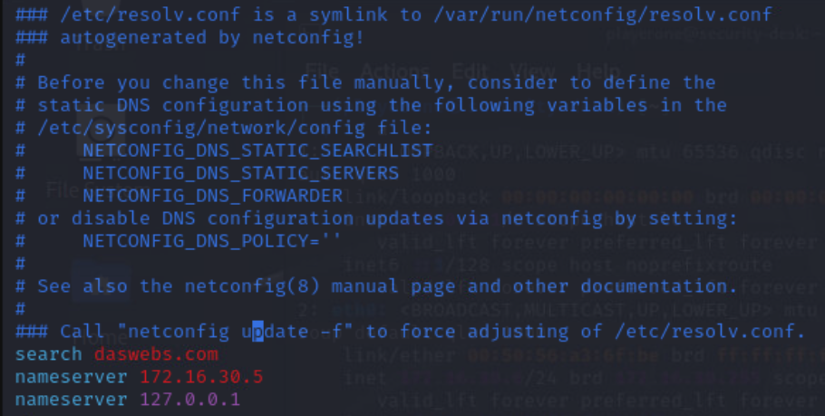The image size is (825, 416).
Task: Click the NETCONFIG_DNS_POLICY='' setting
Action: (212, 241)
